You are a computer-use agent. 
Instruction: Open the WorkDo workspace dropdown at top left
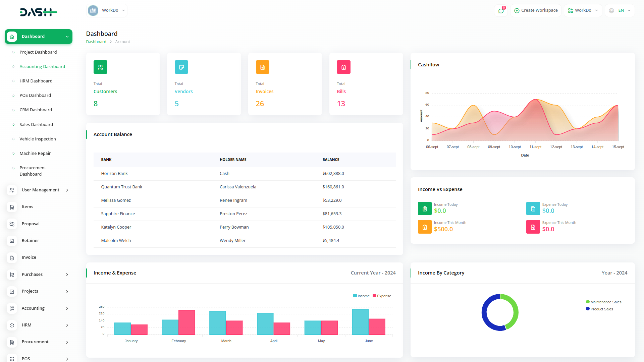click(x=106, y=10)
